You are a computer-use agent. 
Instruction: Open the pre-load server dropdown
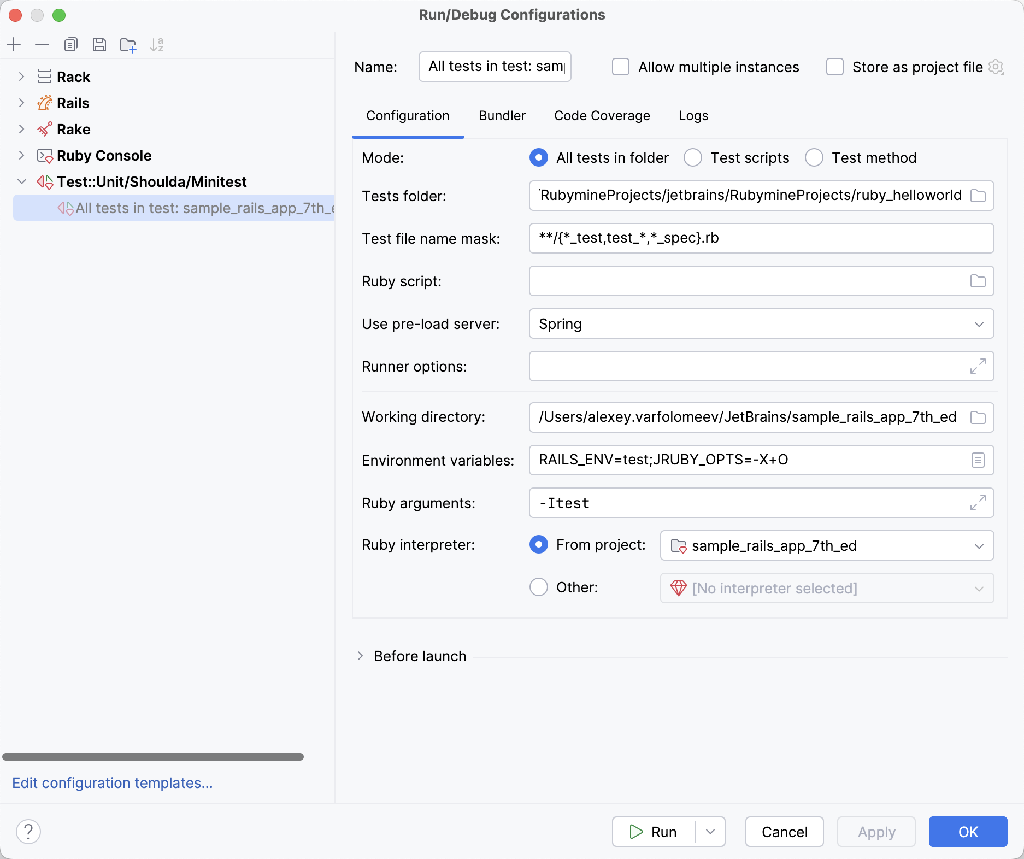979,323
